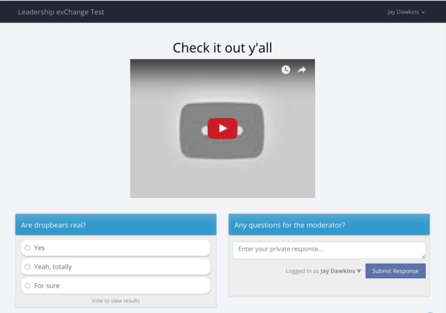Expand the "Logged in as Jay Dawkins" dropdown arrow
The height and width of the screenshot is (313, 446).
pyautogui.click(x=359, y=271)
